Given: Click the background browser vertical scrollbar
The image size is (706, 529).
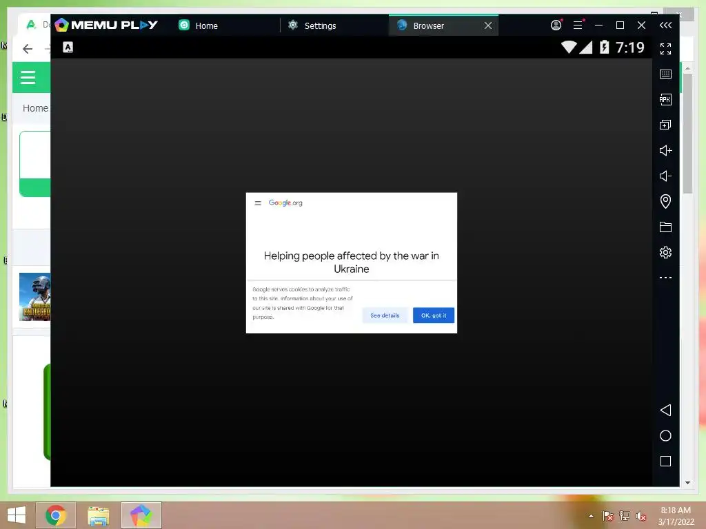Looking at the screenshot, I should pyautogui.click(x=687, y=134).
